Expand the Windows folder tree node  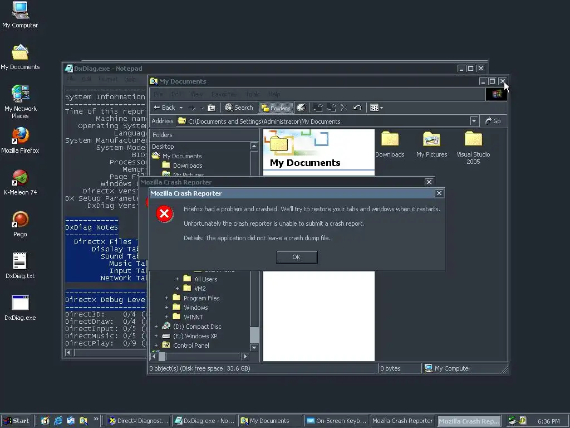click(166, 308)
